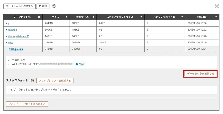Click スナップショットを作成する button
Viewport: 223px width, 114px height.
click(55, 80)
